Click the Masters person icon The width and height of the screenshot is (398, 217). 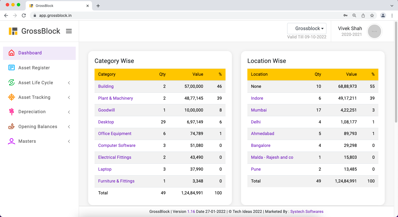[11, 141]
